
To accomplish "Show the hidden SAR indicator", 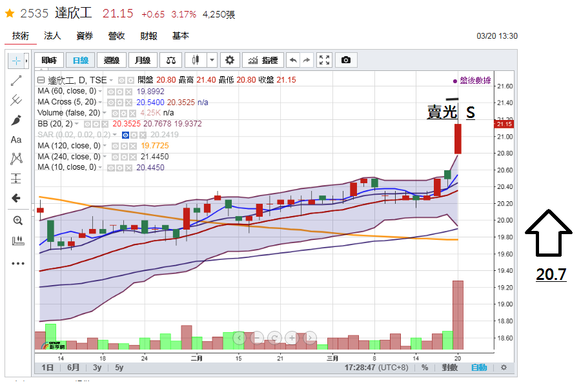I will coord(126,135).
